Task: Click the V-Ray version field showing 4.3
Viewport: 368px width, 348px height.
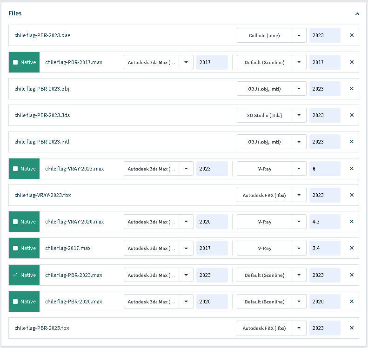Action: point(324,222)
